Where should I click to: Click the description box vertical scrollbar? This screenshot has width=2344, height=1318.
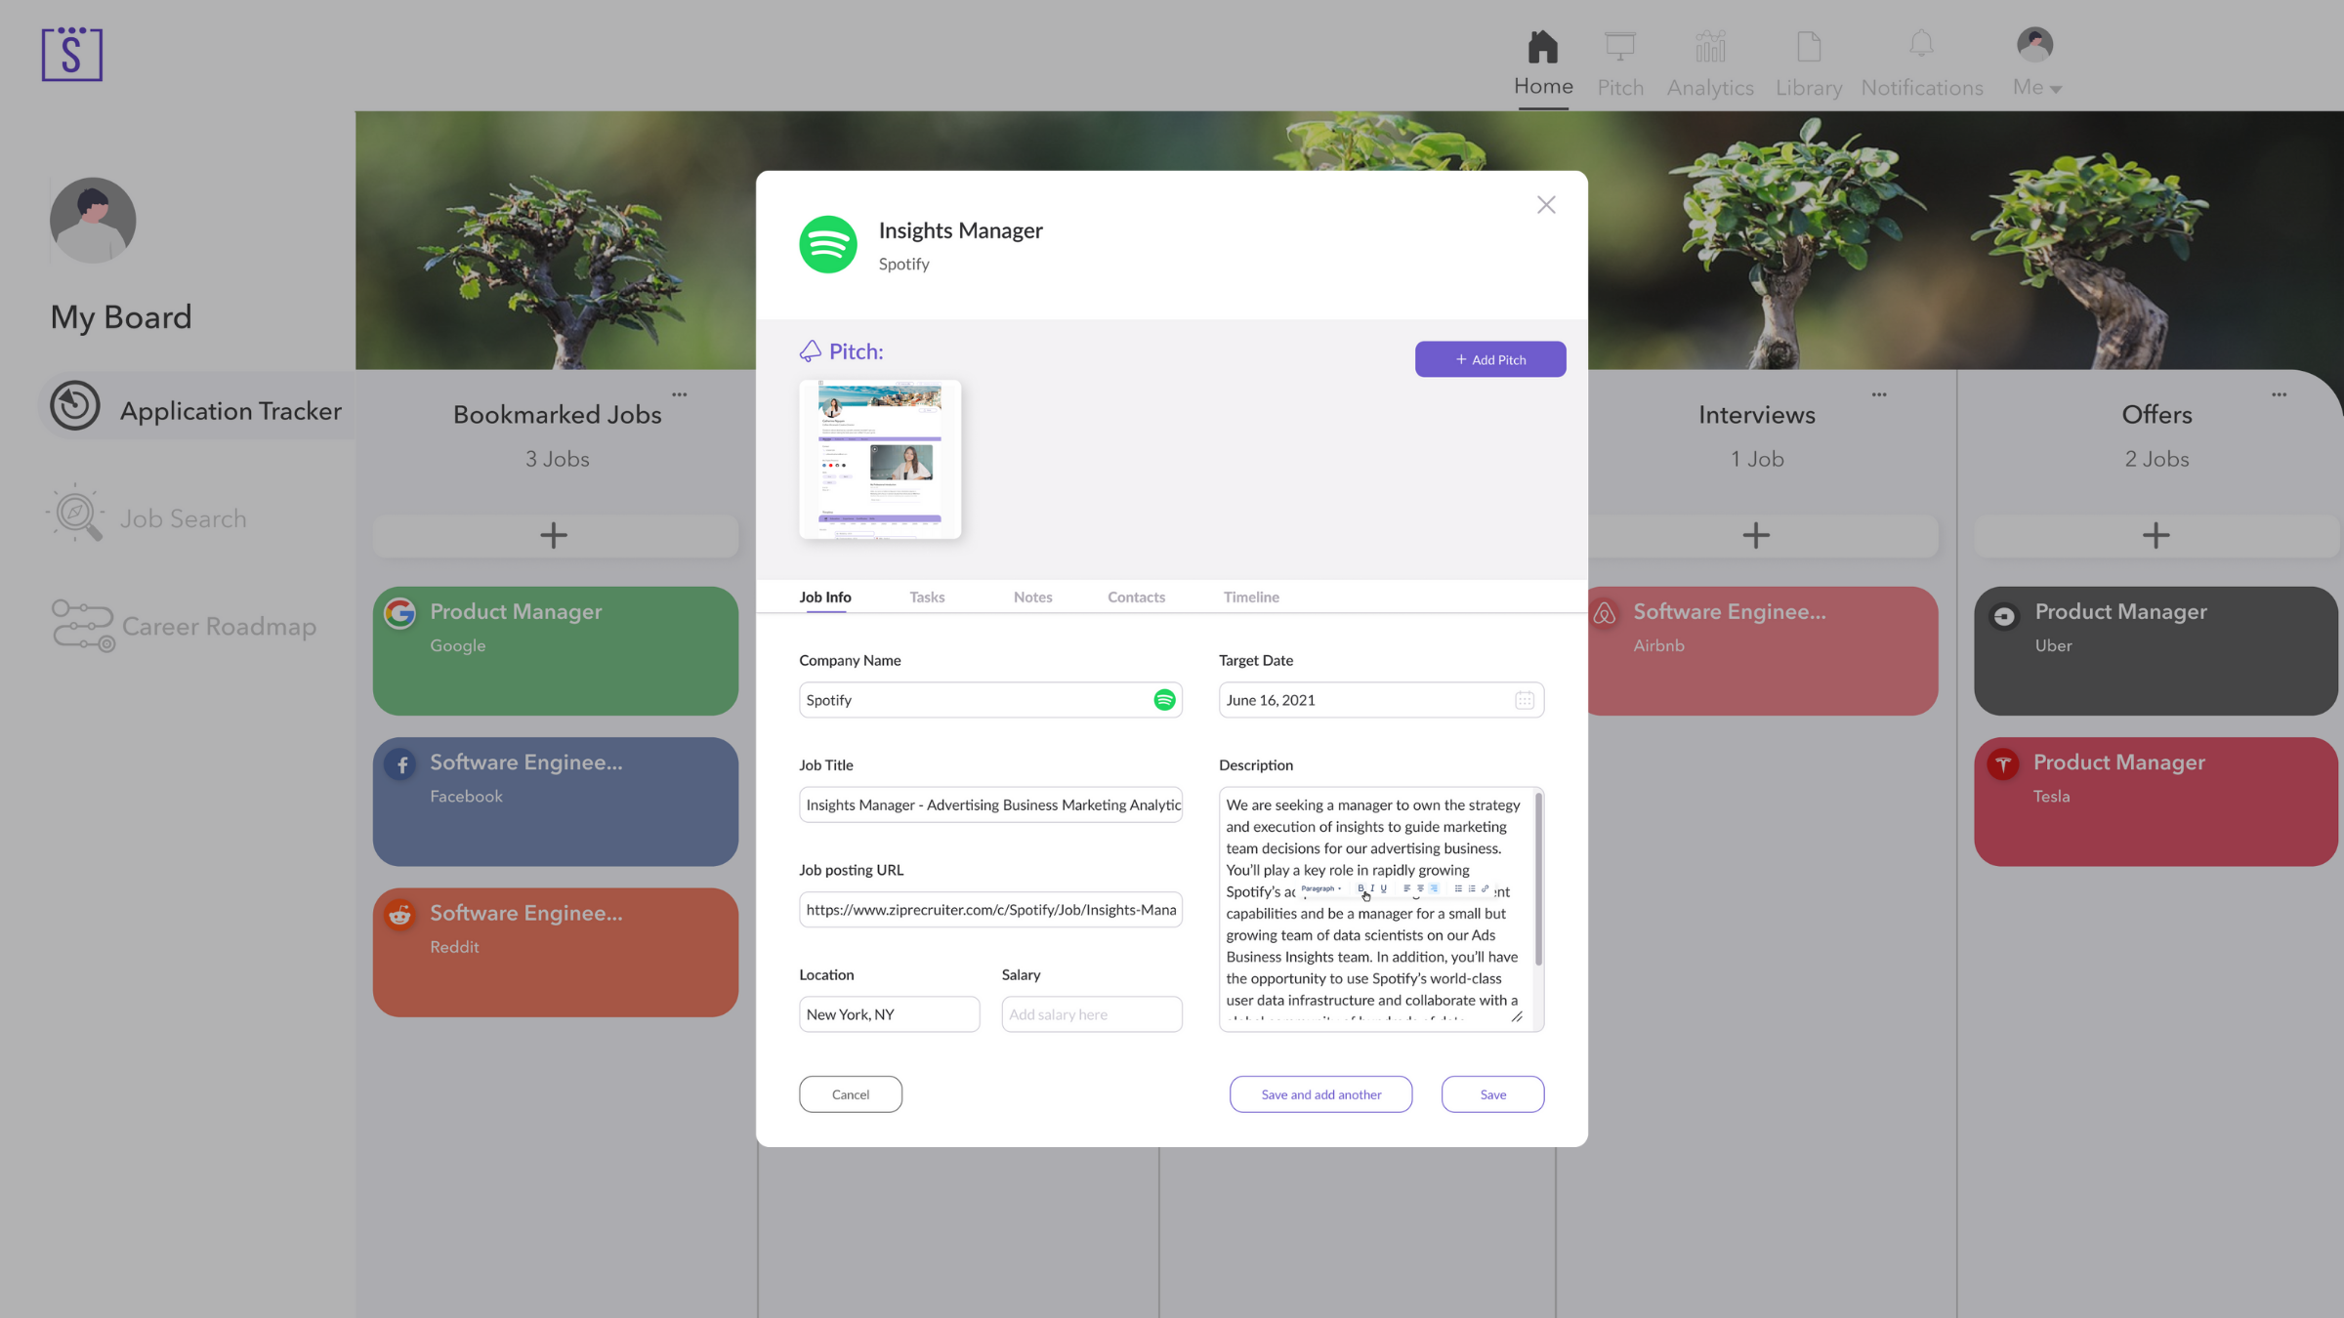[x=1538, y=879]
